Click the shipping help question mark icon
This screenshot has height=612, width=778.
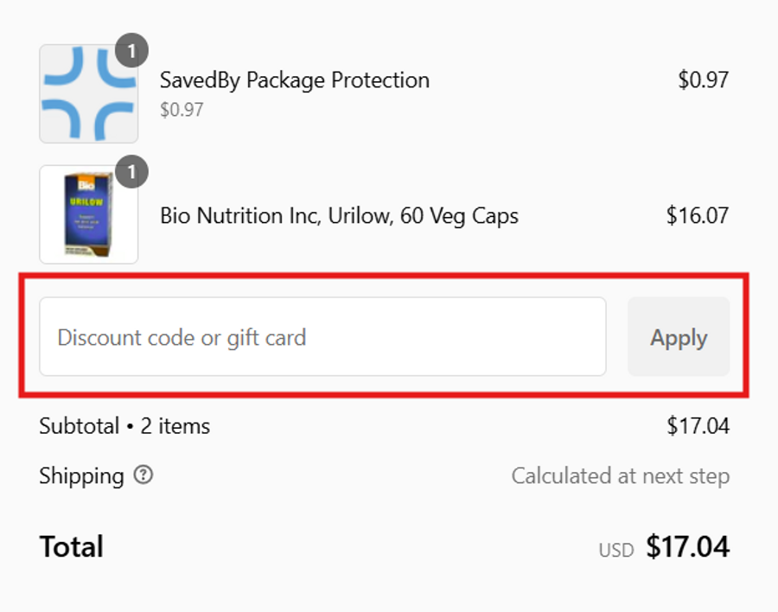tap(143, 475)
